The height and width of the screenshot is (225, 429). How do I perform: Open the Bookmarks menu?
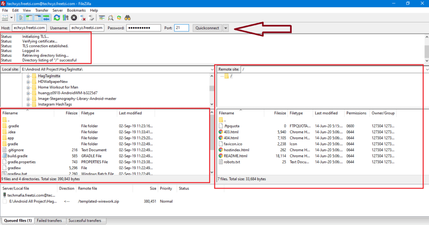76,10
